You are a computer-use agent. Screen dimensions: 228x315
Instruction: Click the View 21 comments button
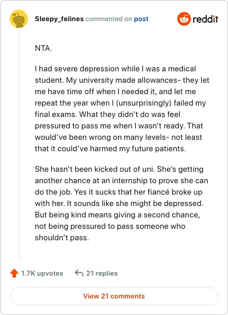tap(114, 296)
